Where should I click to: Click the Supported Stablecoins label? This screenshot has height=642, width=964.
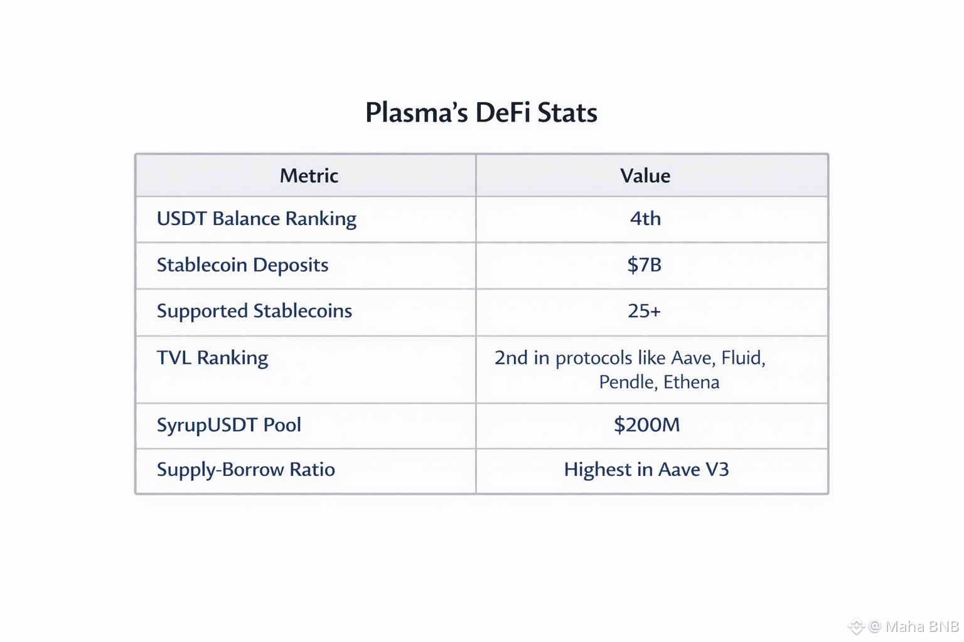point(254,311)
